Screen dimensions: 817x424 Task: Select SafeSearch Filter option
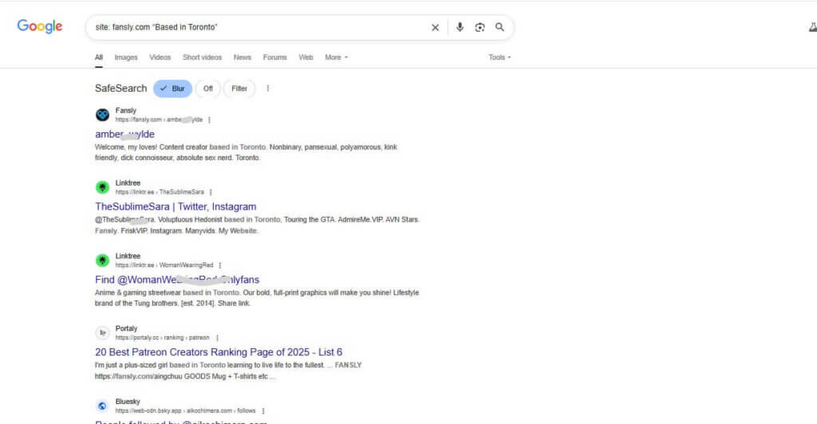[x=239, y=88]
